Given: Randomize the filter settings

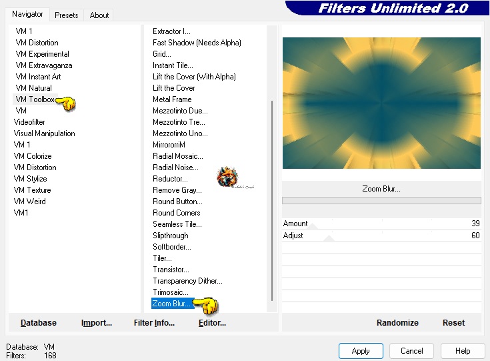Looking at the screenshot, I should pos(397,322).
